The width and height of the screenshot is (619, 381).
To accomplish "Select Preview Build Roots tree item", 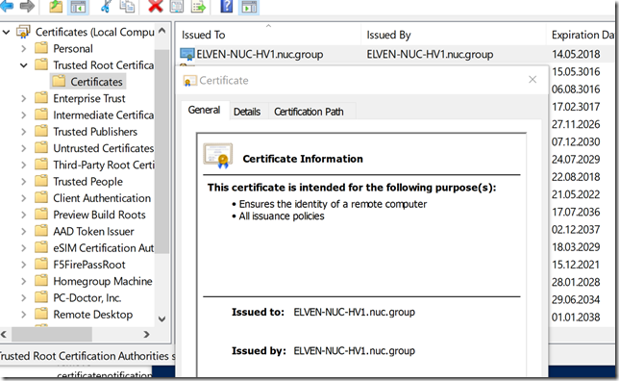I will [x=100, y=215].
